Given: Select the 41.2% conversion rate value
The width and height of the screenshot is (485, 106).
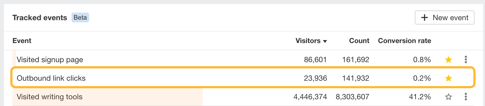Looking at the screenshot, I should point(420,97).
